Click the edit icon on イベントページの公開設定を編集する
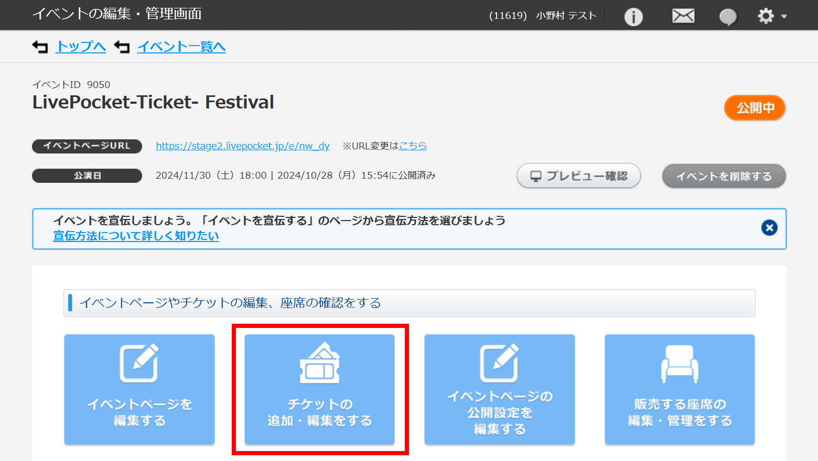The image size is (818, 461). pos(499,361)
